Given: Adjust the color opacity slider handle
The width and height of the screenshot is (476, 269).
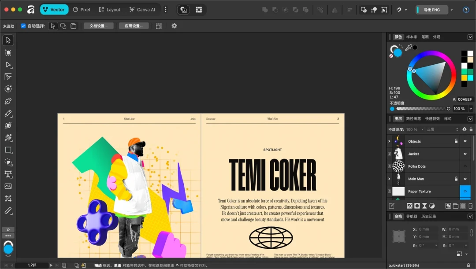Looking at the screenshot, I should click(x=448, y=109).
